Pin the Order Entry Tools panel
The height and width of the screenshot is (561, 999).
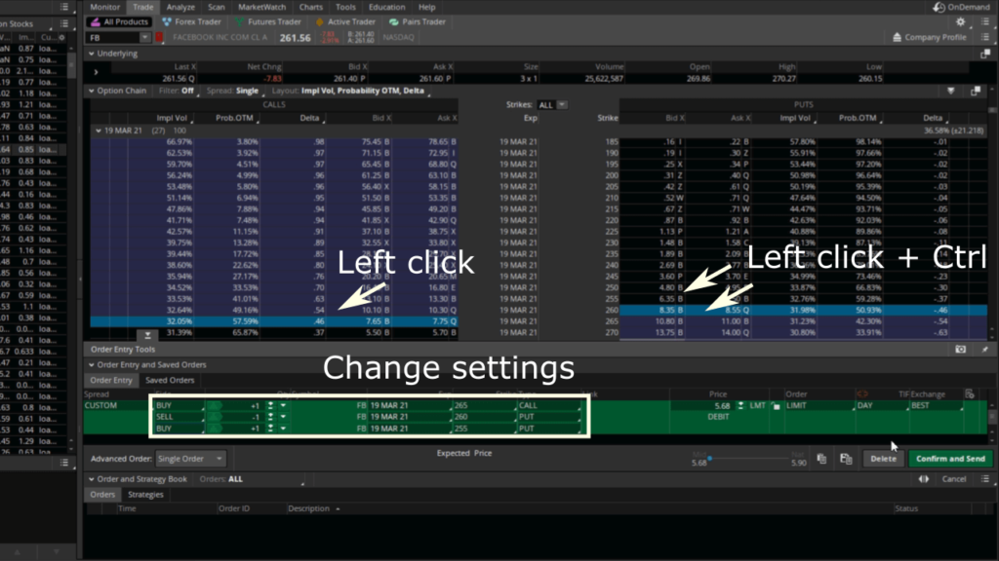[x=985, y=350]
